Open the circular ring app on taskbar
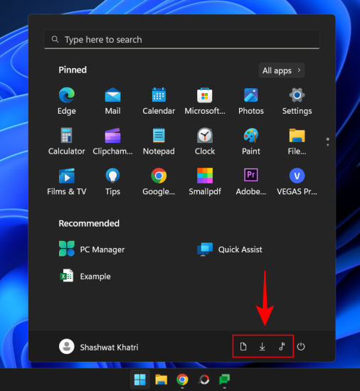 [203, 380]
